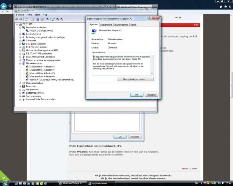This screenshot has height=186, width=233.
Task: Select Realtek RTL8139/810x Family Fast Ethernet NIC
Action: (52, 80)
